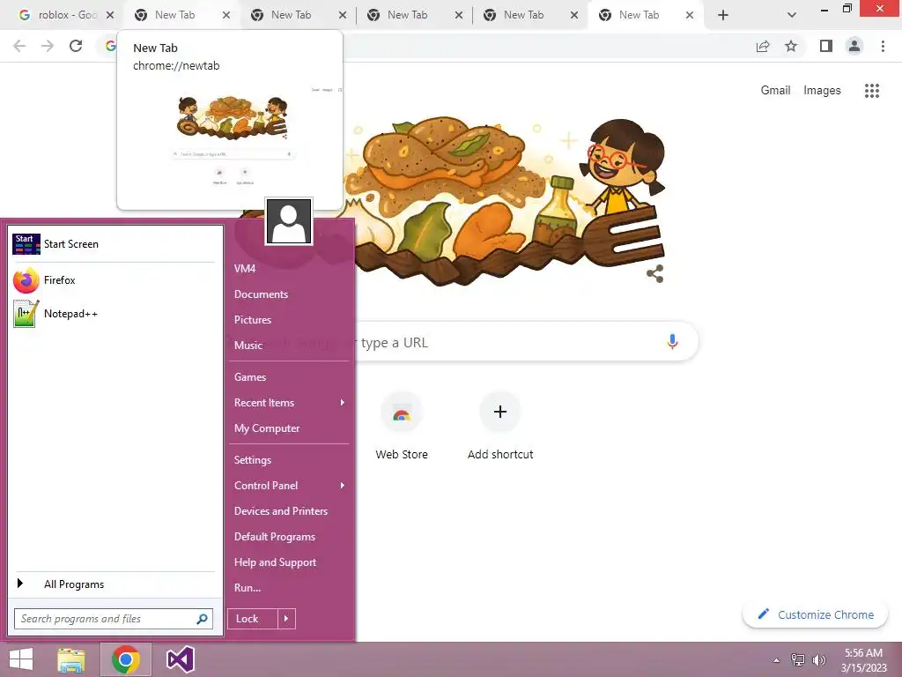The image size is (902, 677).
Task: Open Help and Support
Action: (275, 562)
